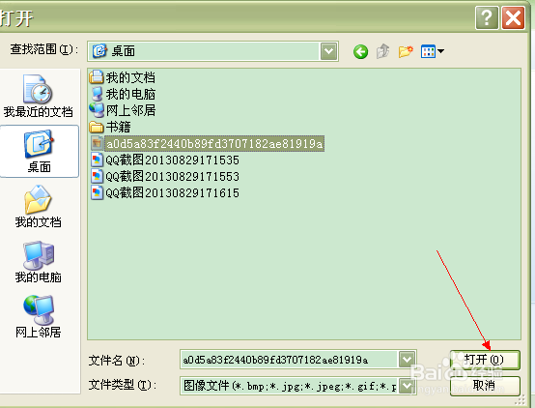Open 我的电脑 in the places bar
Screen dimensions: 535x408
(39, 262)
